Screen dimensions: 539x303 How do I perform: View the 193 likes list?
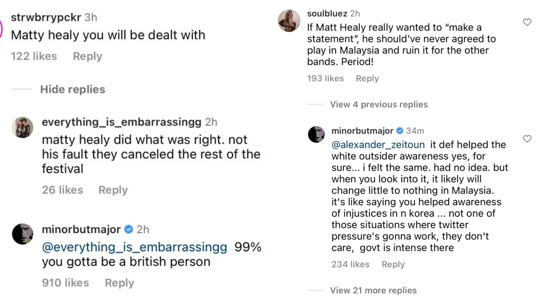click(325, 78)
